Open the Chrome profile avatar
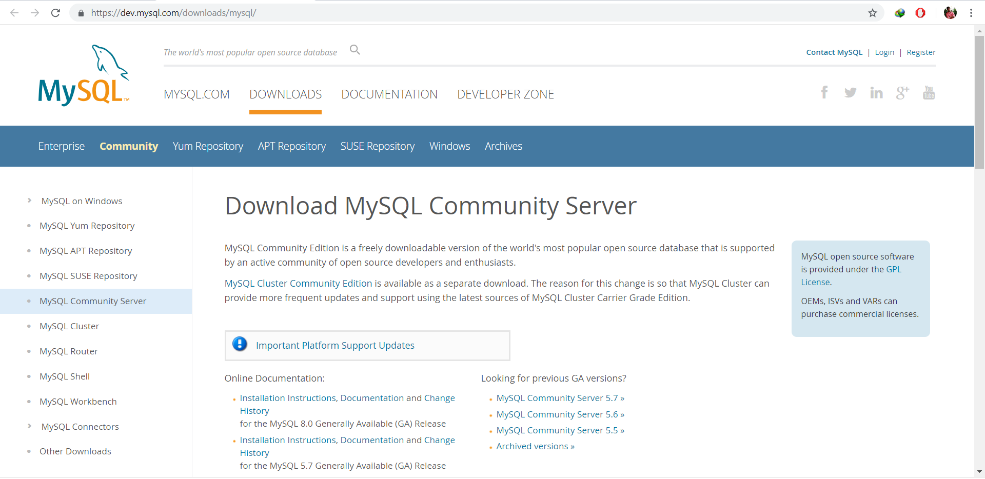Image resolution: width=985 pixels, height=479 pixels. tap(950, 13)
